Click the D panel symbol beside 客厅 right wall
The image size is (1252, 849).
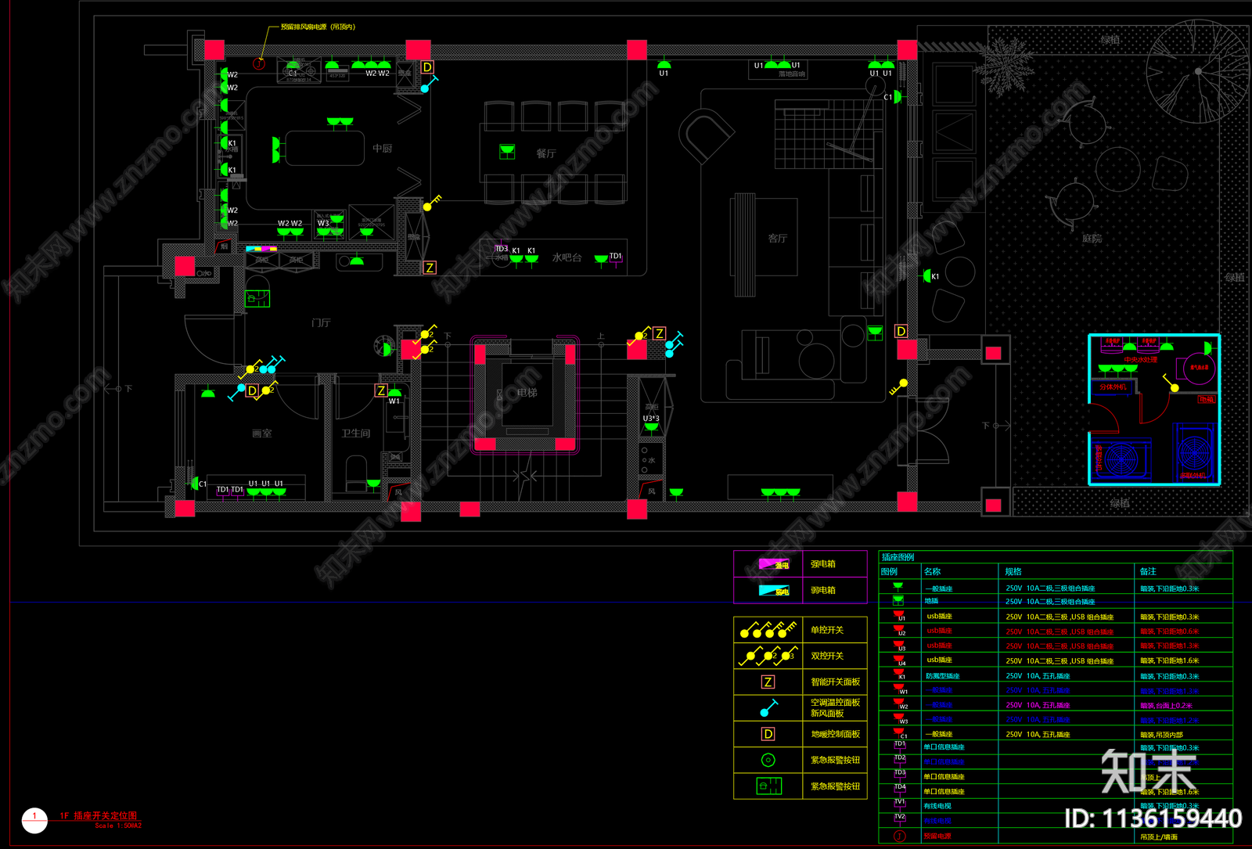click(x=901, y=331)
